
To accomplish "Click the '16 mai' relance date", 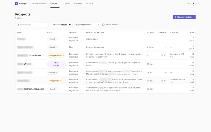I will (x=150, y=73).
